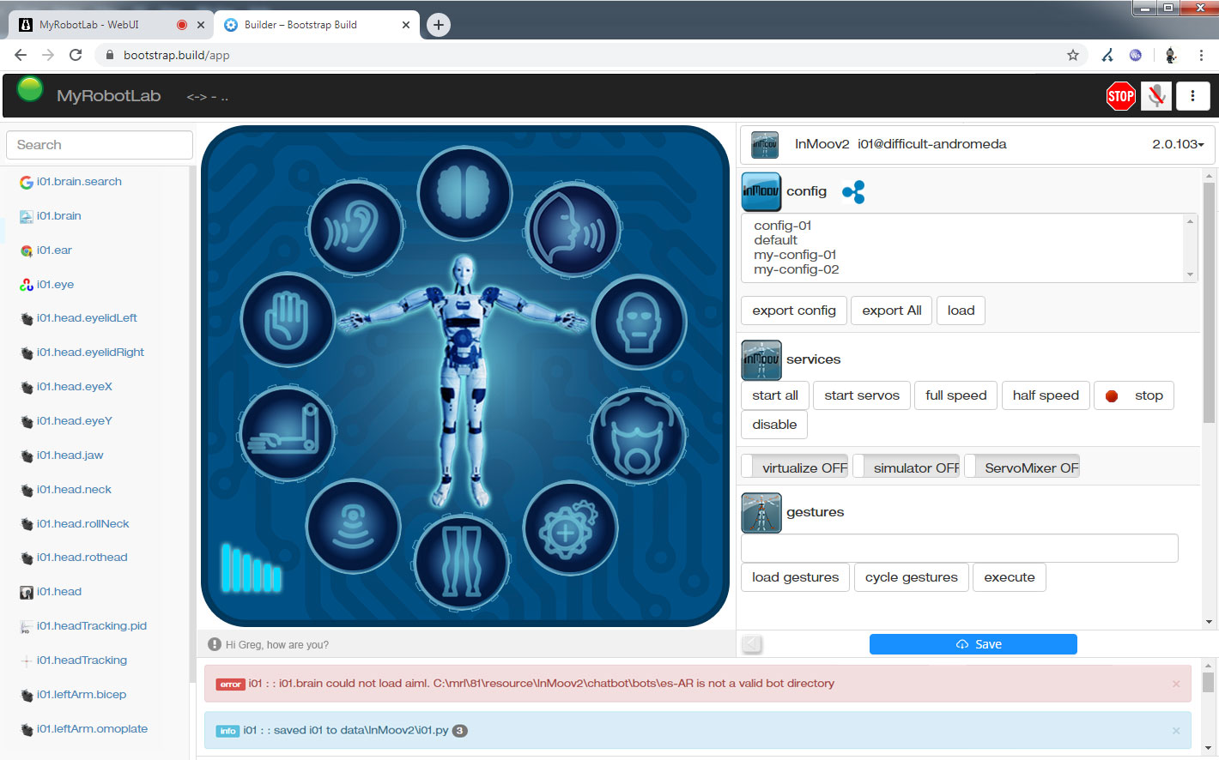Viewport: 1219px width, 760px height.
Task: Click the execute button
Action: tap(1010, 577)
